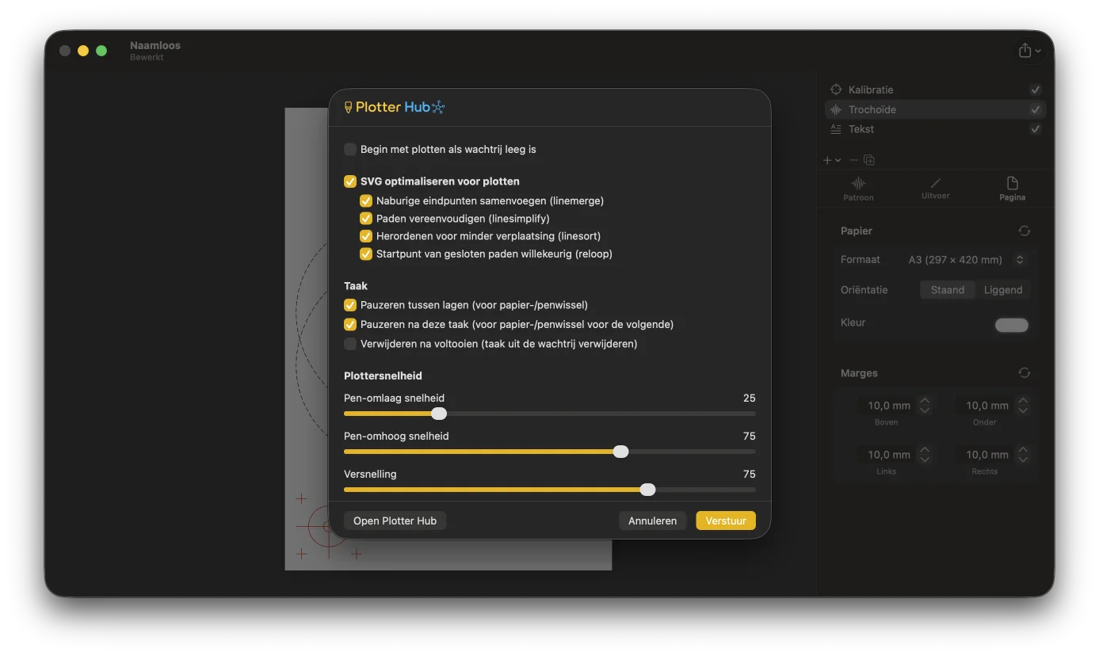Image resolution: width=1099 pixels, height=656 pixels.
Task: Reset the Papier section settings
Action: tap(1025, 231)
